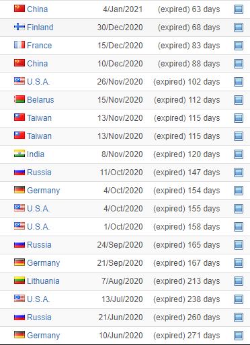This screenshot has width=250, height=345.
Task: Open the France country link
Action: coord(40,46)
